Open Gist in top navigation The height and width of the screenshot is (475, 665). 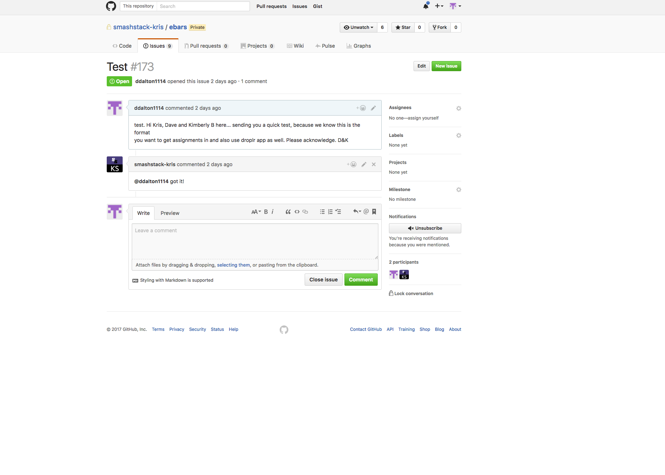[x=318, y=6]
